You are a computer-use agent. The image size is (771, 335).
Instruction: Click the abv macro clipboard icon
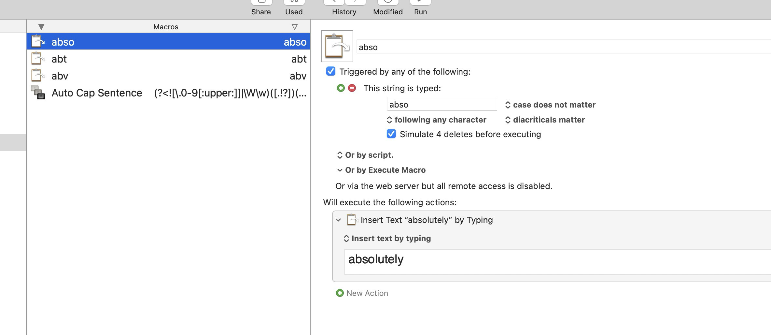pos(38,76)
